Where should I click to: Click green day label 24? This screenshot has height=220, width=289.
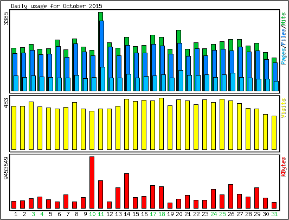(214, 214)
